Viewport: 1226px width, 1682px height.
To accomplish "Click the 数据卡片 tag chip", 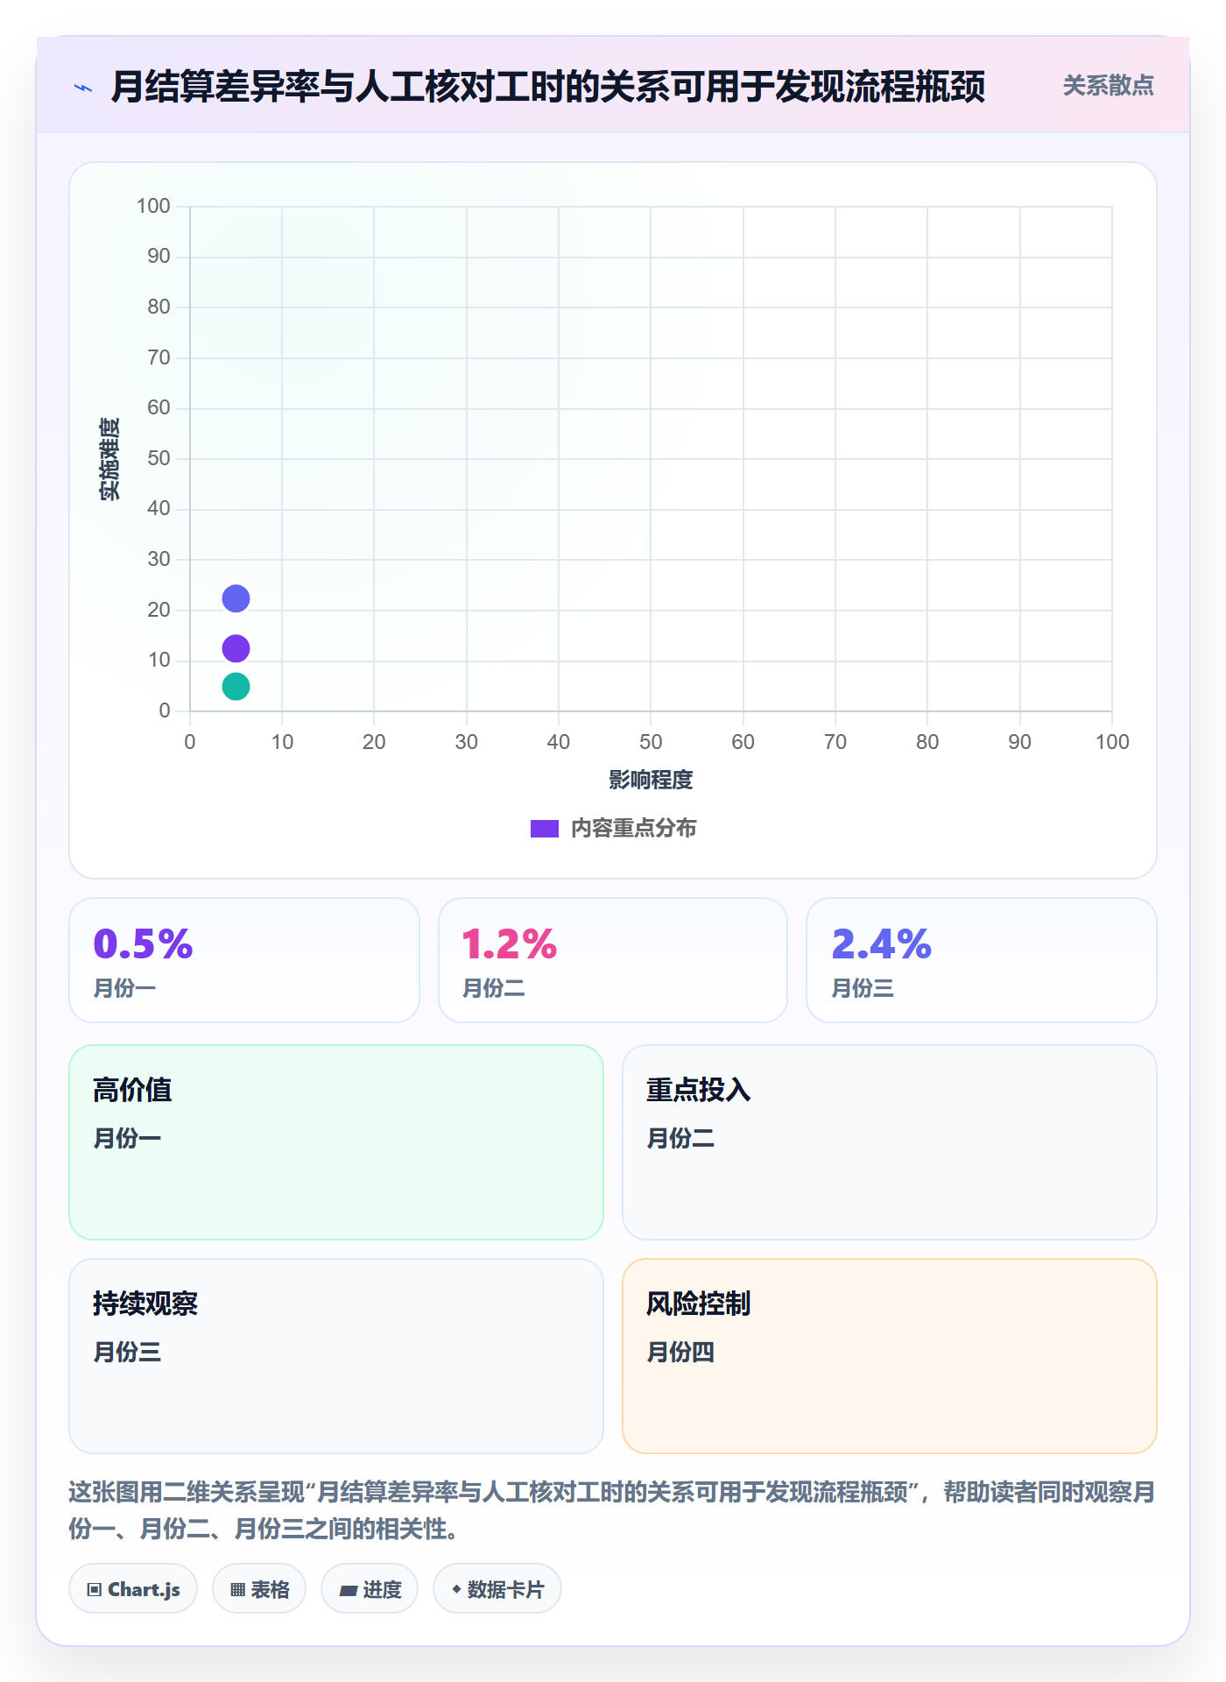I will [497, 1588].
